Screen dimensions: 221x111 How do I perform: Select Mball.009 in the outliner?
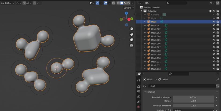tap(156, 54)
